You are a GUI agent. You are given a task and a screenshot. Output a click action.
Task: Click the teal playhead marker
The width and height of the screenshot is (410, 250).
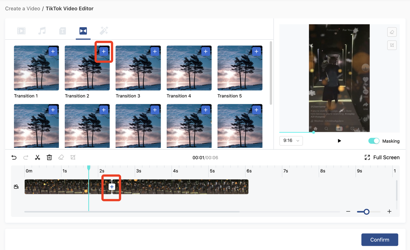89,167
